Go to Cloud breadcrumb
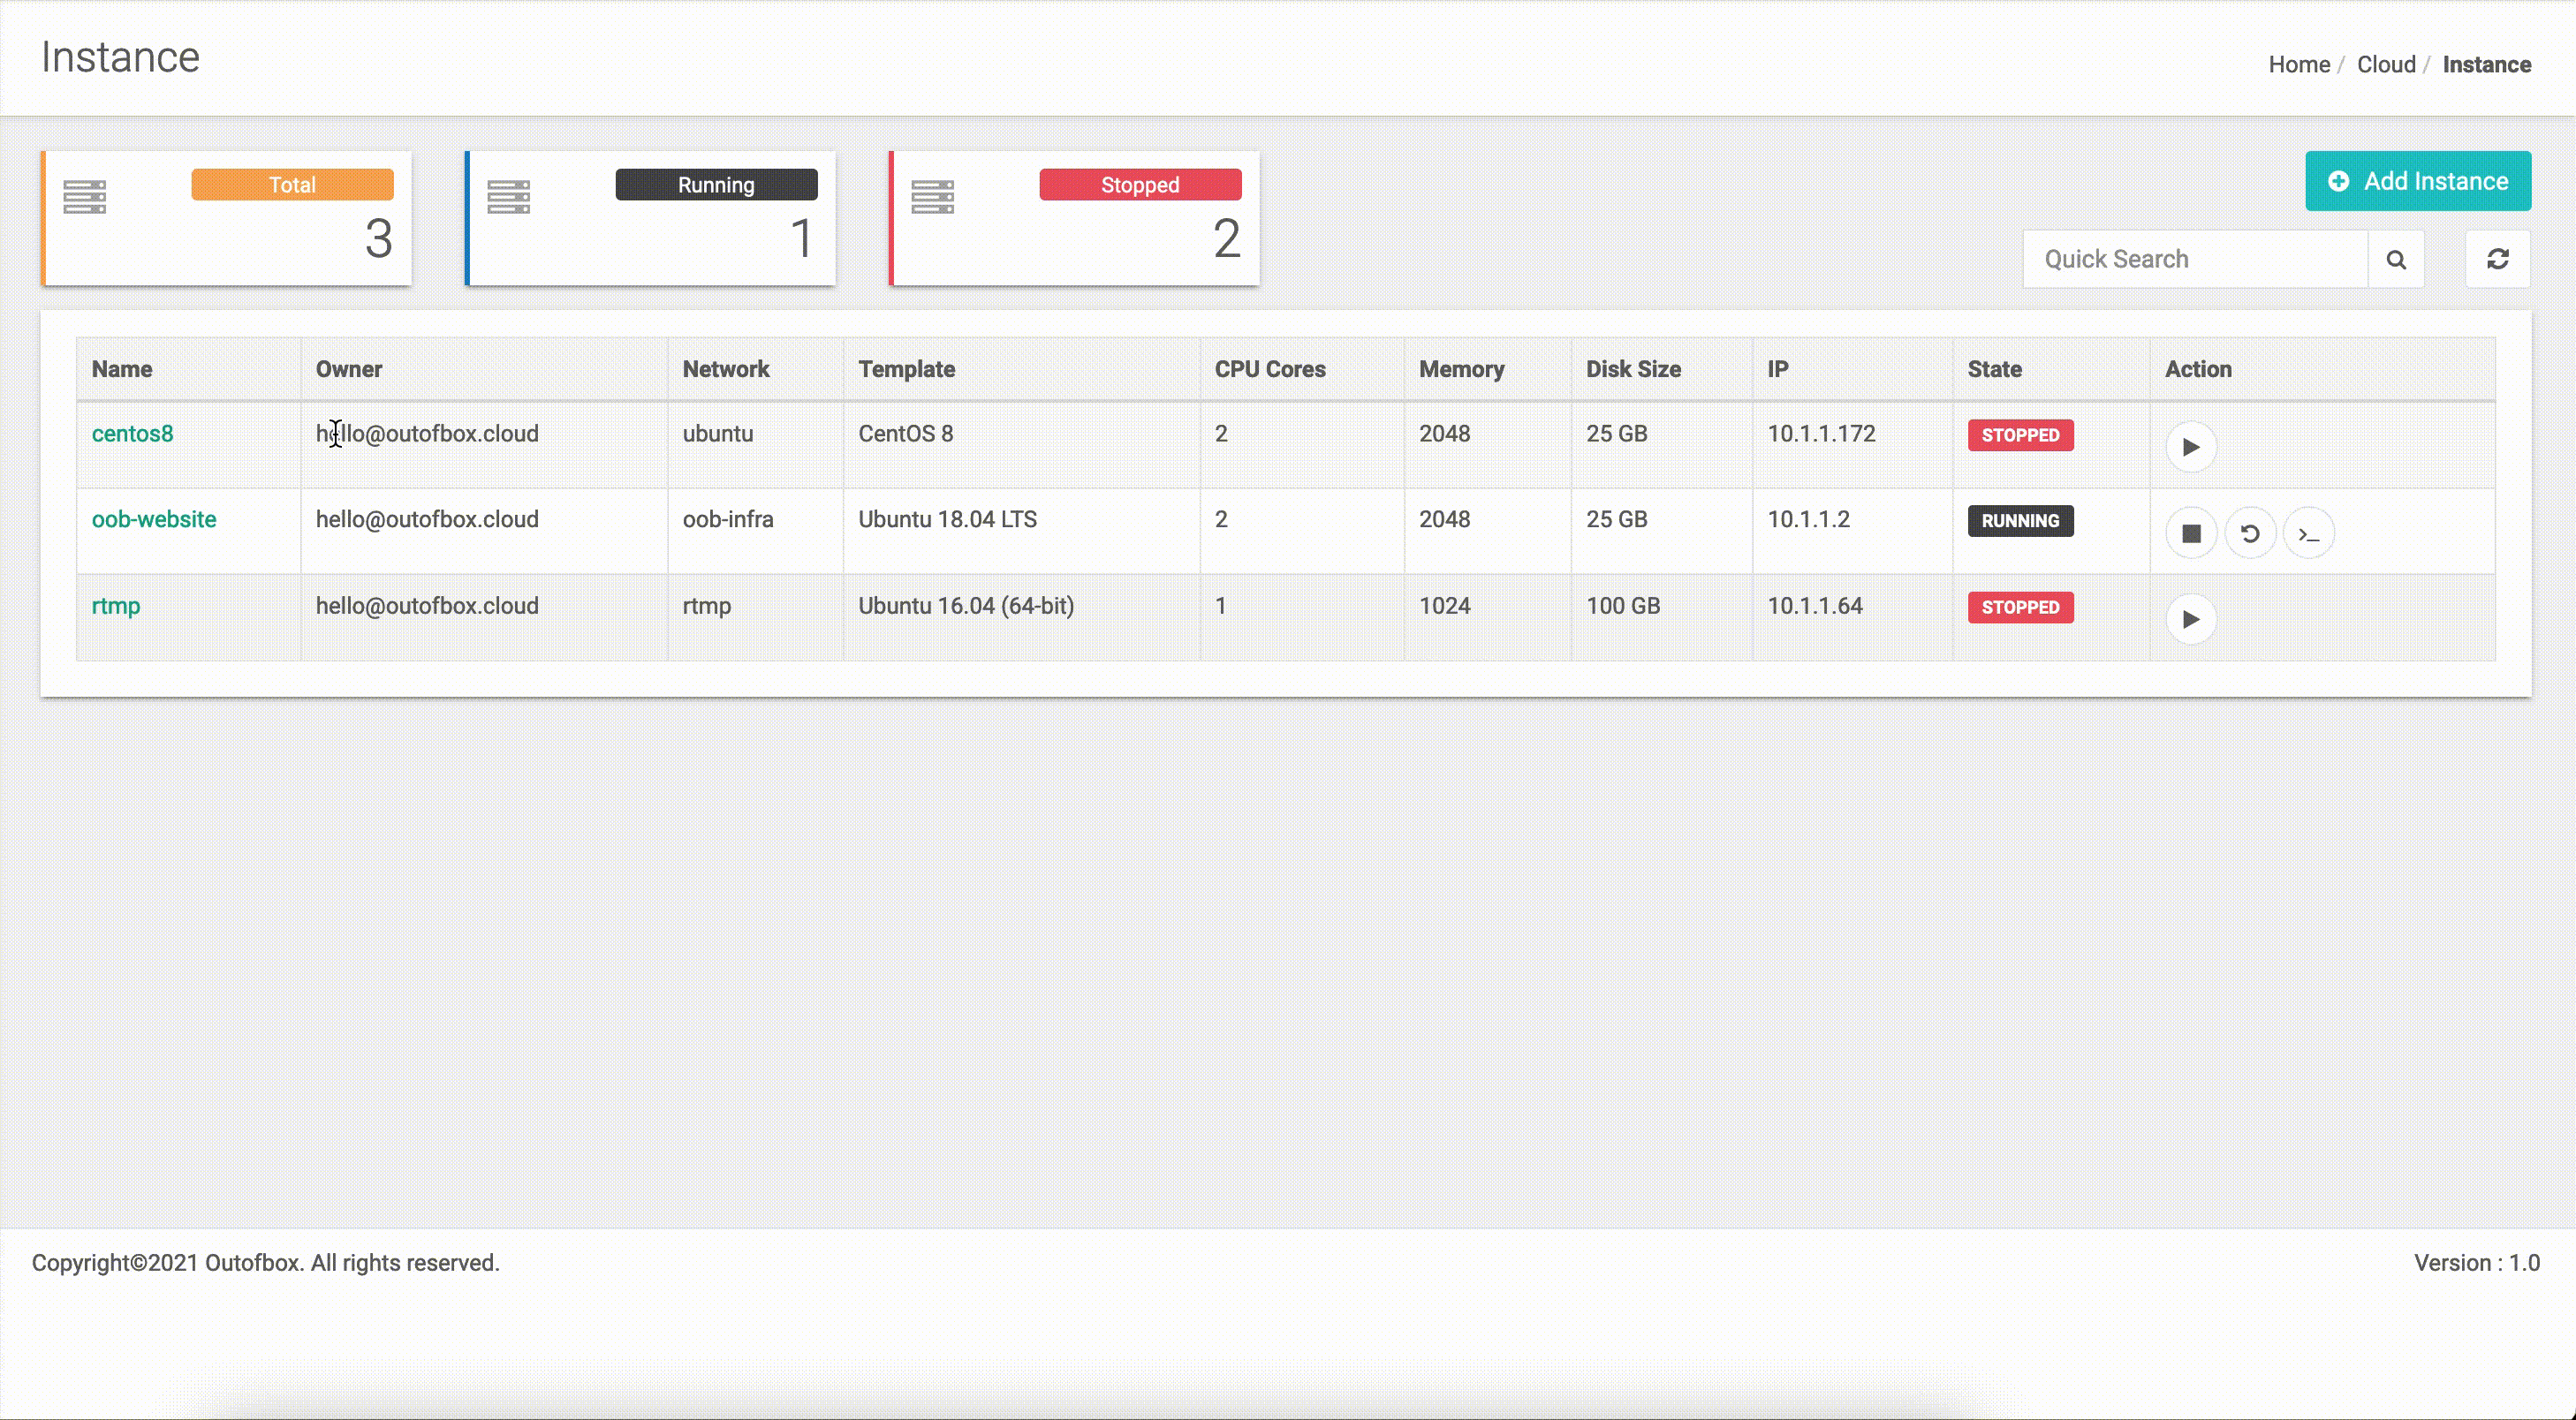The height and width of the screenshot is (1420, 2576). click(x=2386, y=65)
